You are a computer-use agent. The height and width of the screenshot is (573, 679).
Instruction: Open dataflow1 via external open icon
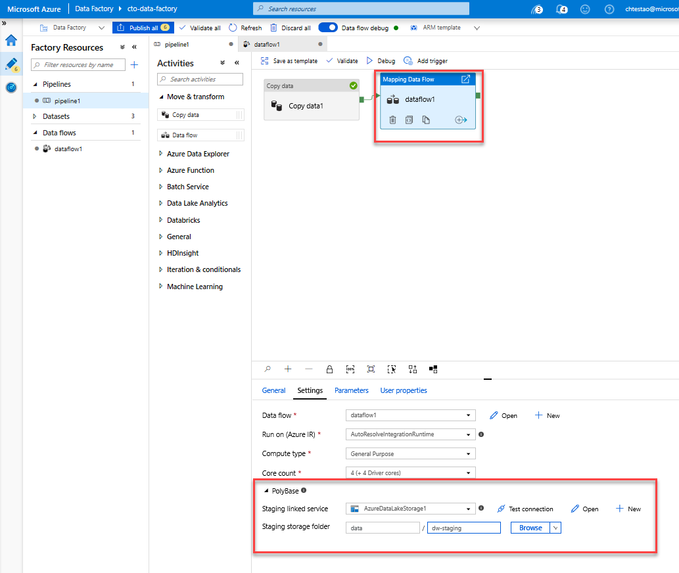click(x=465, y=80)
